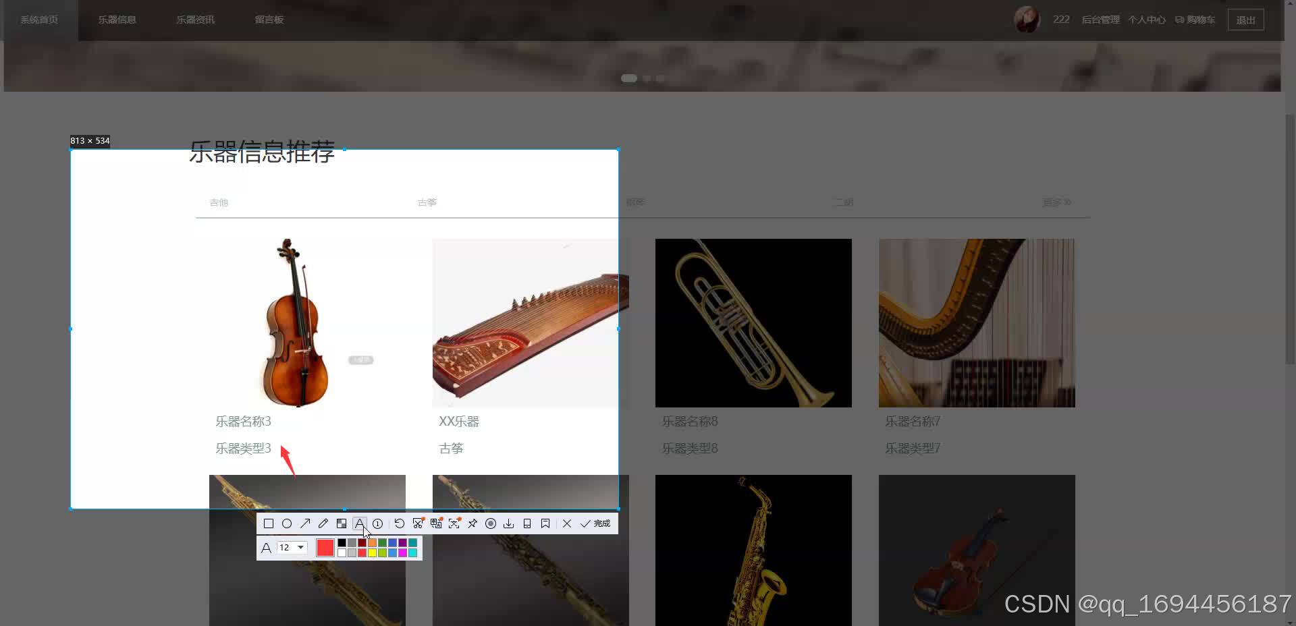
Task: Click the current red color preview
Action: (x=325, y=548)
